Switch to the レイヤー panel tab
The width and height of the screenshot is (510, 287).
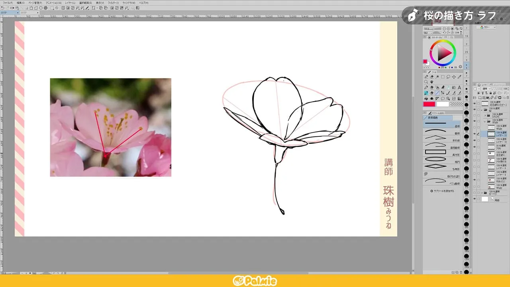coord(483,84)
